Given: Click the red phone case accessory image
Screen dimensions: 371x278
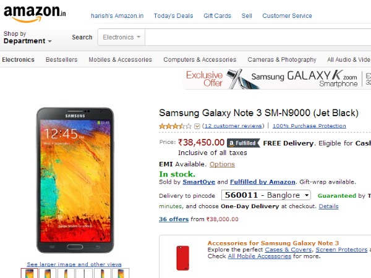Looking at the screenshot, I should click(182, 258).
